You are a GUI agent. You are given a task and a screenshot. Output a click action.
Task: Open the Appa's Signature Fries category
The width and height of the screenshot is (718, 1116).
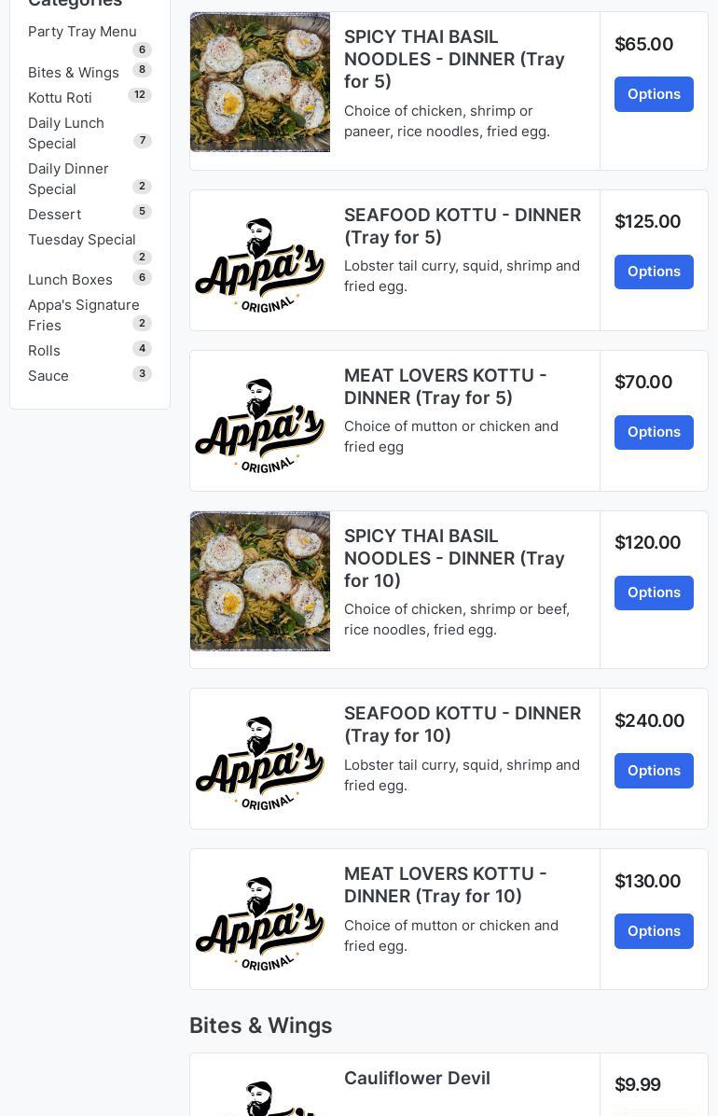pos(83,315)
